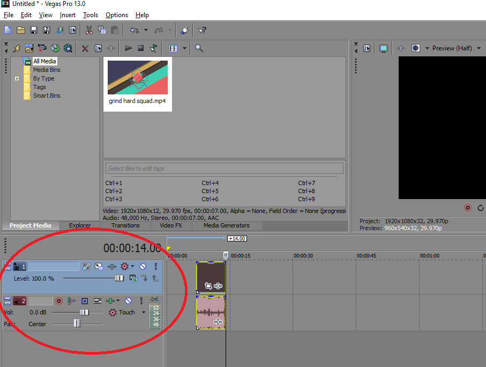The image size is (486, 367).
Task: Click the Extract Audio from CD icon
Action: (55, 49)
